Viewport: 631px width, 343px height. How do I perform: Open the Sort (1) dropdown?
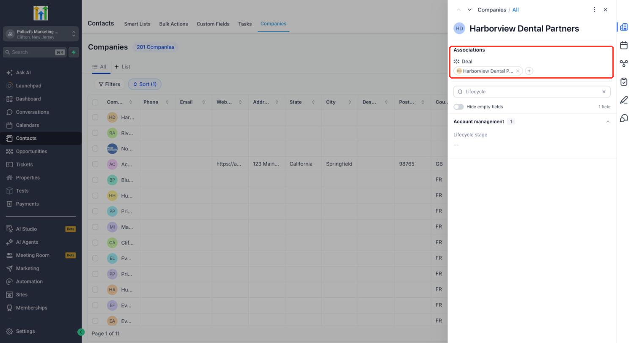coord(145,84)
